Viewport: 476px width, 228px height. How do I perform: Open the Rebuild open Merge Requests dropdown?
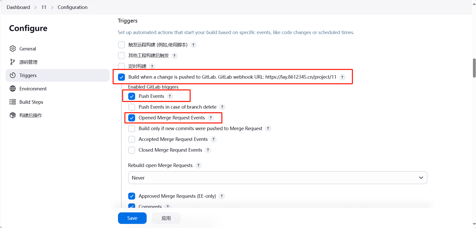click(x=278, y=178)
